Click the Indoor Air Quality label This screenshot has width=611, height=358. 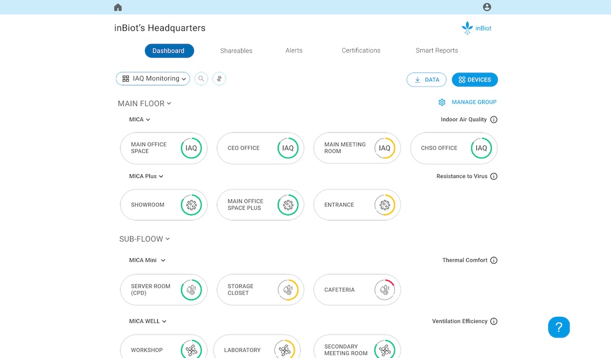pos(464,119)
